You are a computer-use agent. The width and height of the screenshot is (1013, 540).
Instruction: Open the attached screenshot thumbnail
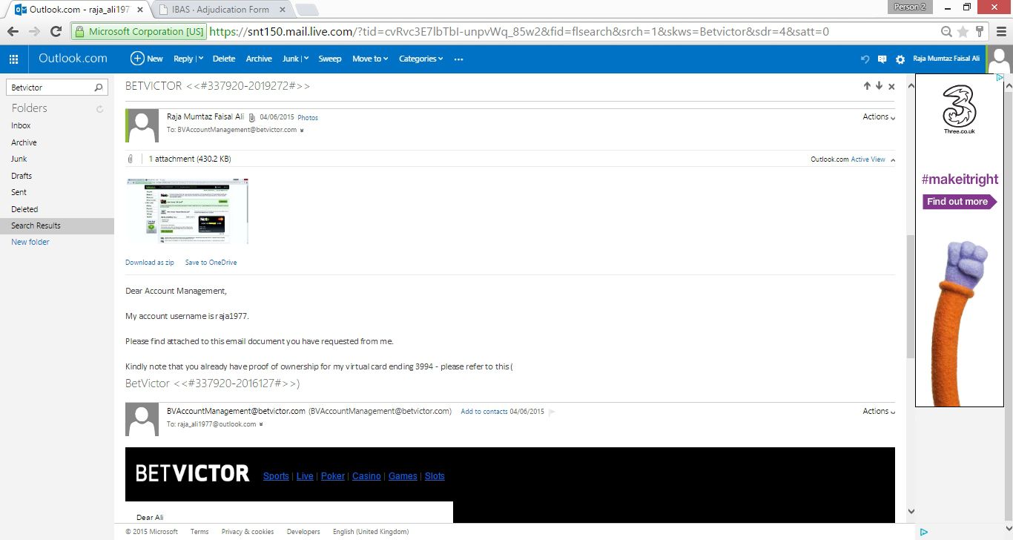point(187,211)
